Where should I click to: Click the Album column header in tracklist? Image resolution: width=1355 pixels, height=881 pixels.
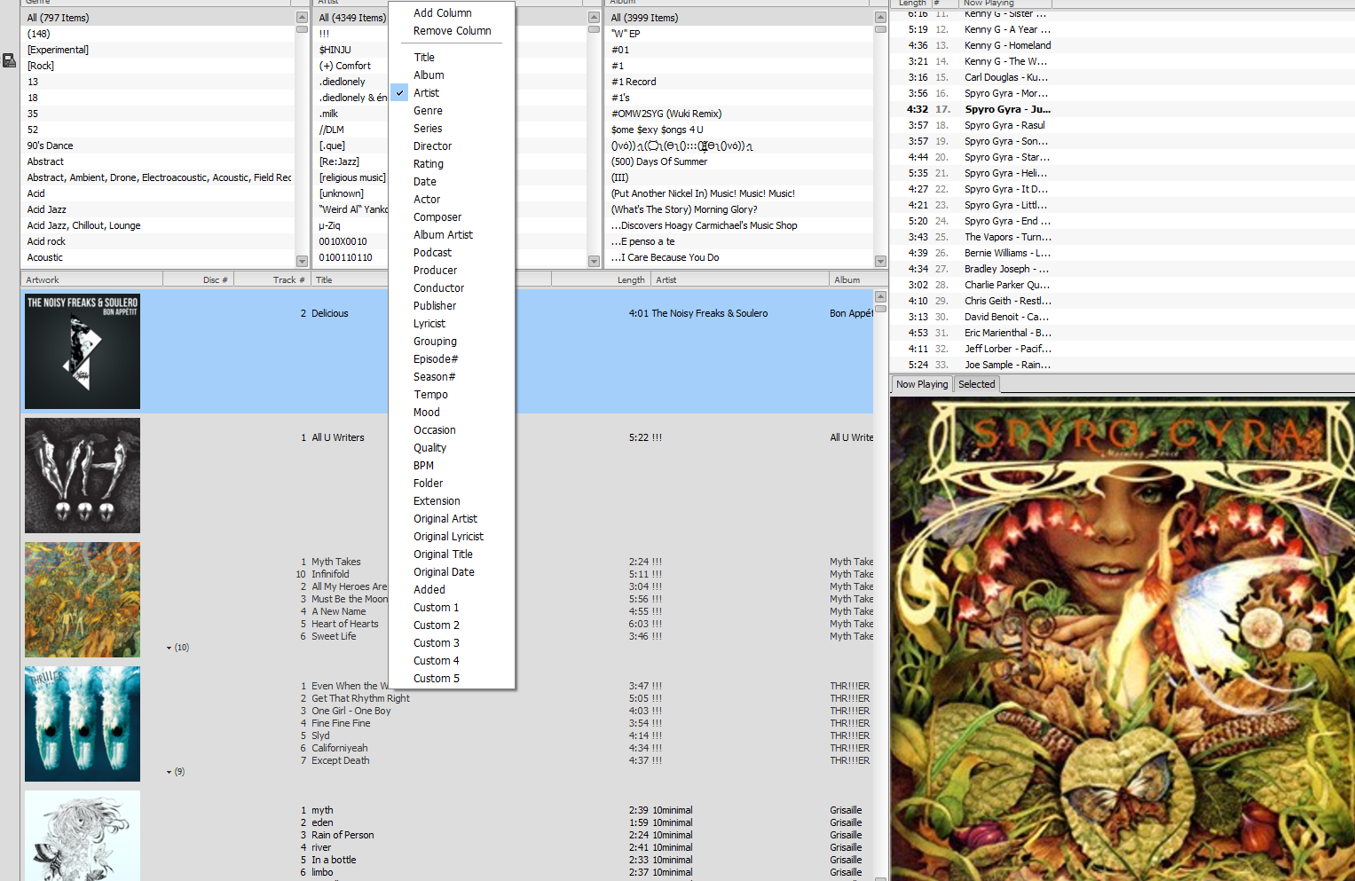[851, 279]
